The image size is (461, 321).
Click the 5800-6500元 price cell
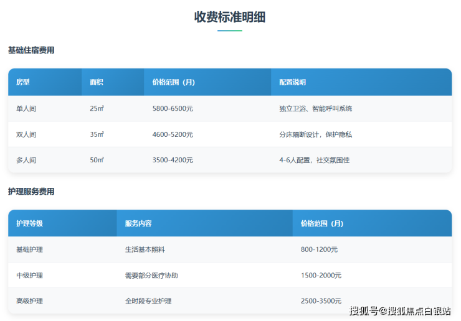173,108
